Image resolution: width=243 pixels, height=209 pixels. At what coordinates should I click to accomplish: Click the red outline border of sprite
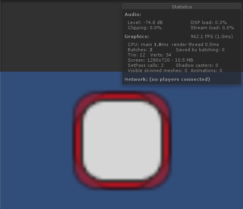tap(122, 96)
